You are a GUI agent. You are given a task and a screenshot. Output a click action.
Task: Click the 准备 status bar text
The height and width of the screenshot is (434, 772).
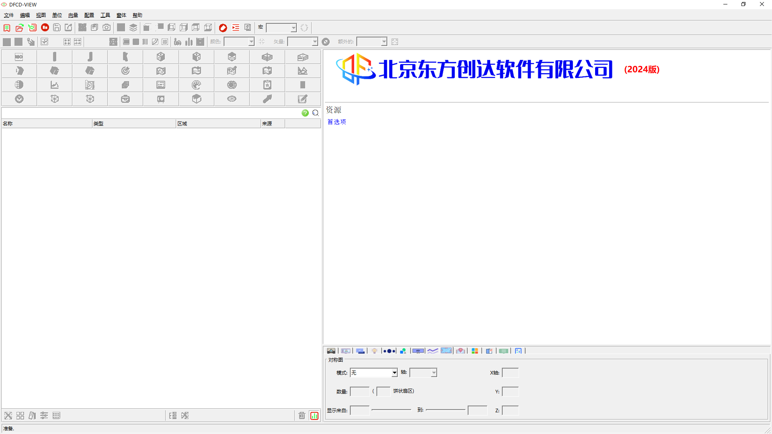coord(8,428)
